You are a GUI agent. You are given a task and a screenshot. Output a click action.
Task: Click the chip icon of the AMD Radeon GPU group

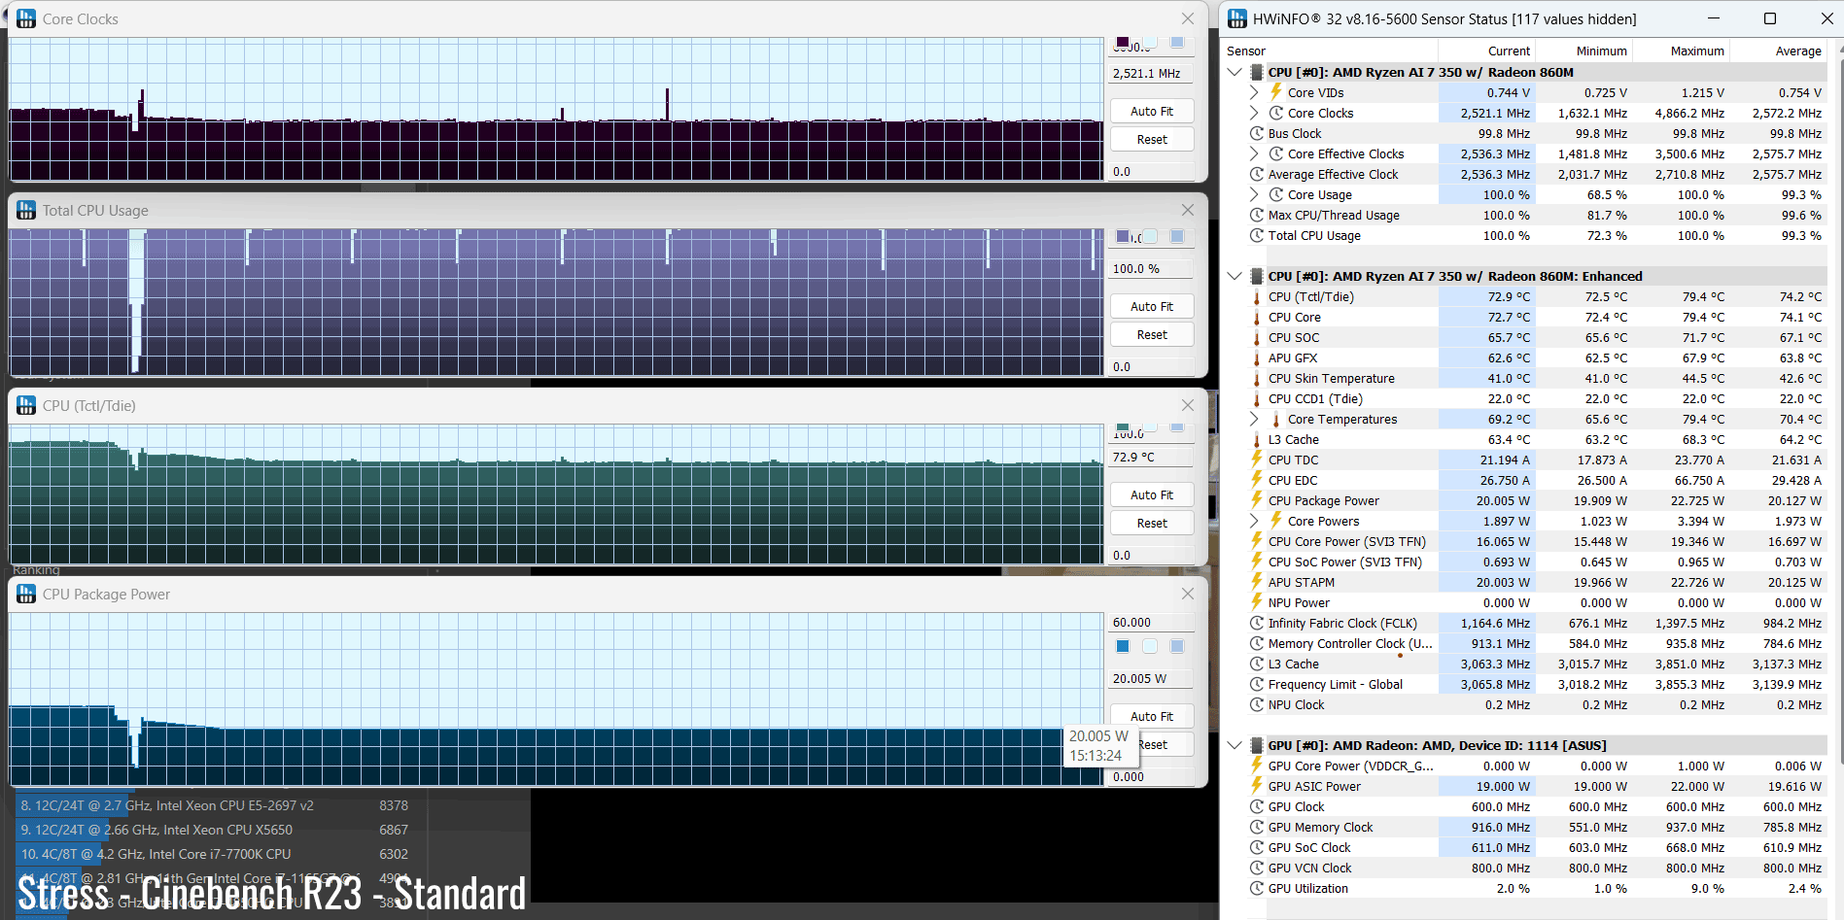pos(1256,745)
